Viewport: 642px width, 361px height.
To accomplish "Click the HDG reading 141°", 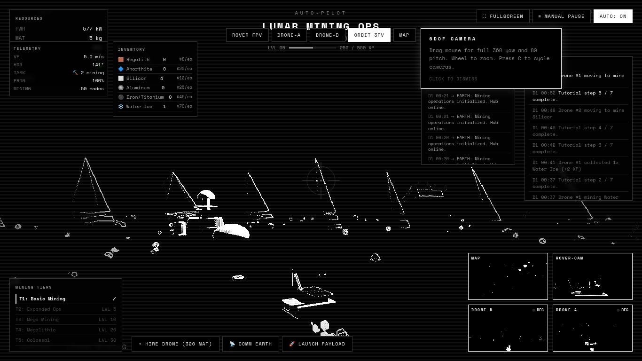I will click(x=98, y=65).
